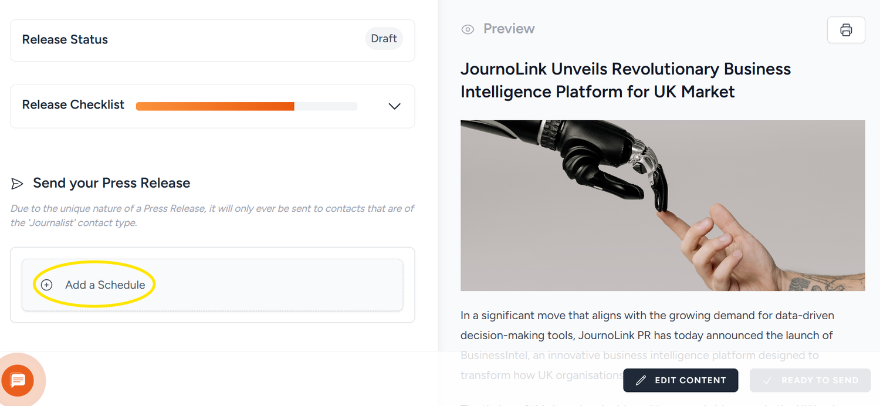Viewport: 880px width, 406px height.
Task: Click the Send your Press Release heading
Action: point(111,183)
